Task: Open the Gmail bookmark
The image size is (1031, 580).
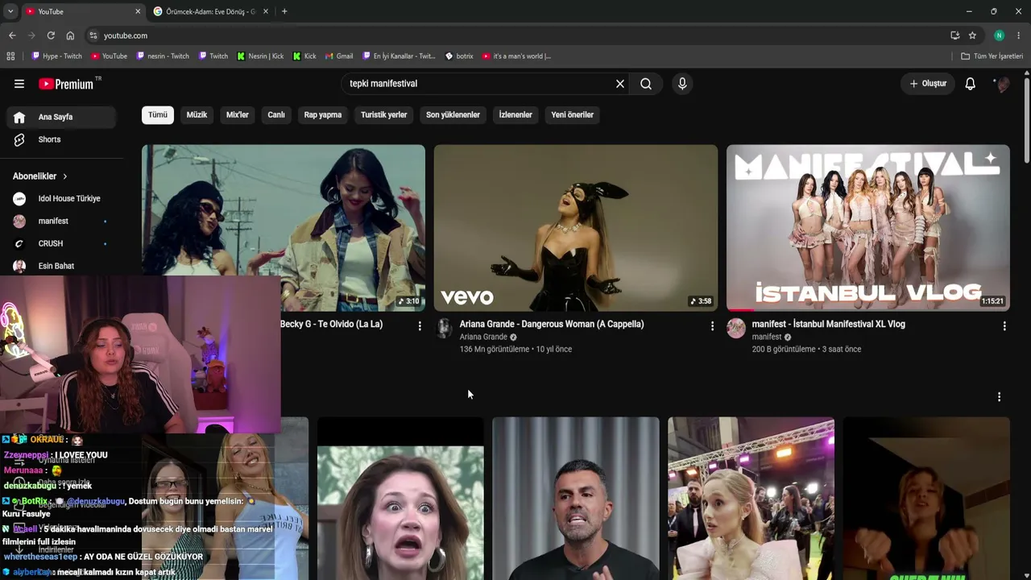Action: click(x=339, y=56)
